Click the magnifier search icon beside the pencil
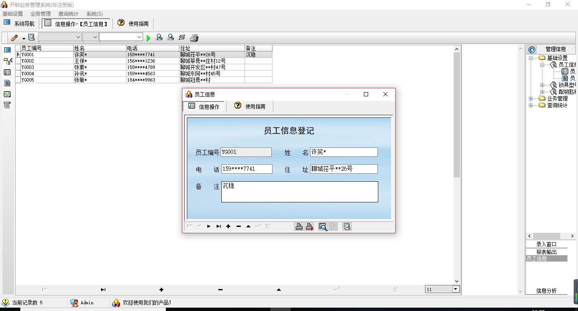The width and height of the screenshot is (578, 311). click(x=31, y=38)
